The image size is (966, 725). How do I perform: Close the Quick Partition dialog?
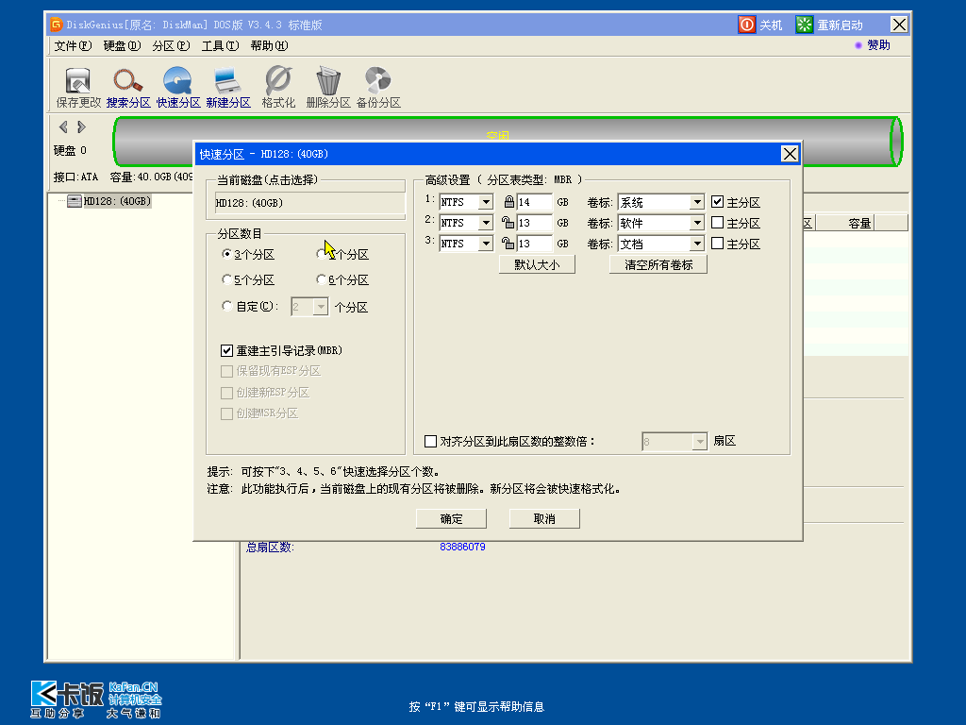pyautogui.click(x=790, y=154)
